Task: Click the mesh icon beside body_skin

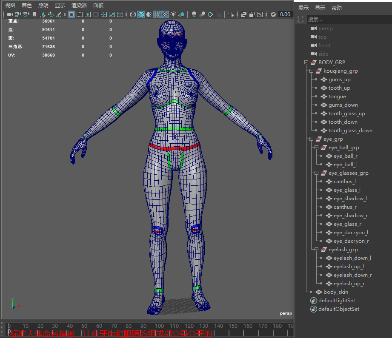Action: [x=319, y=292]
